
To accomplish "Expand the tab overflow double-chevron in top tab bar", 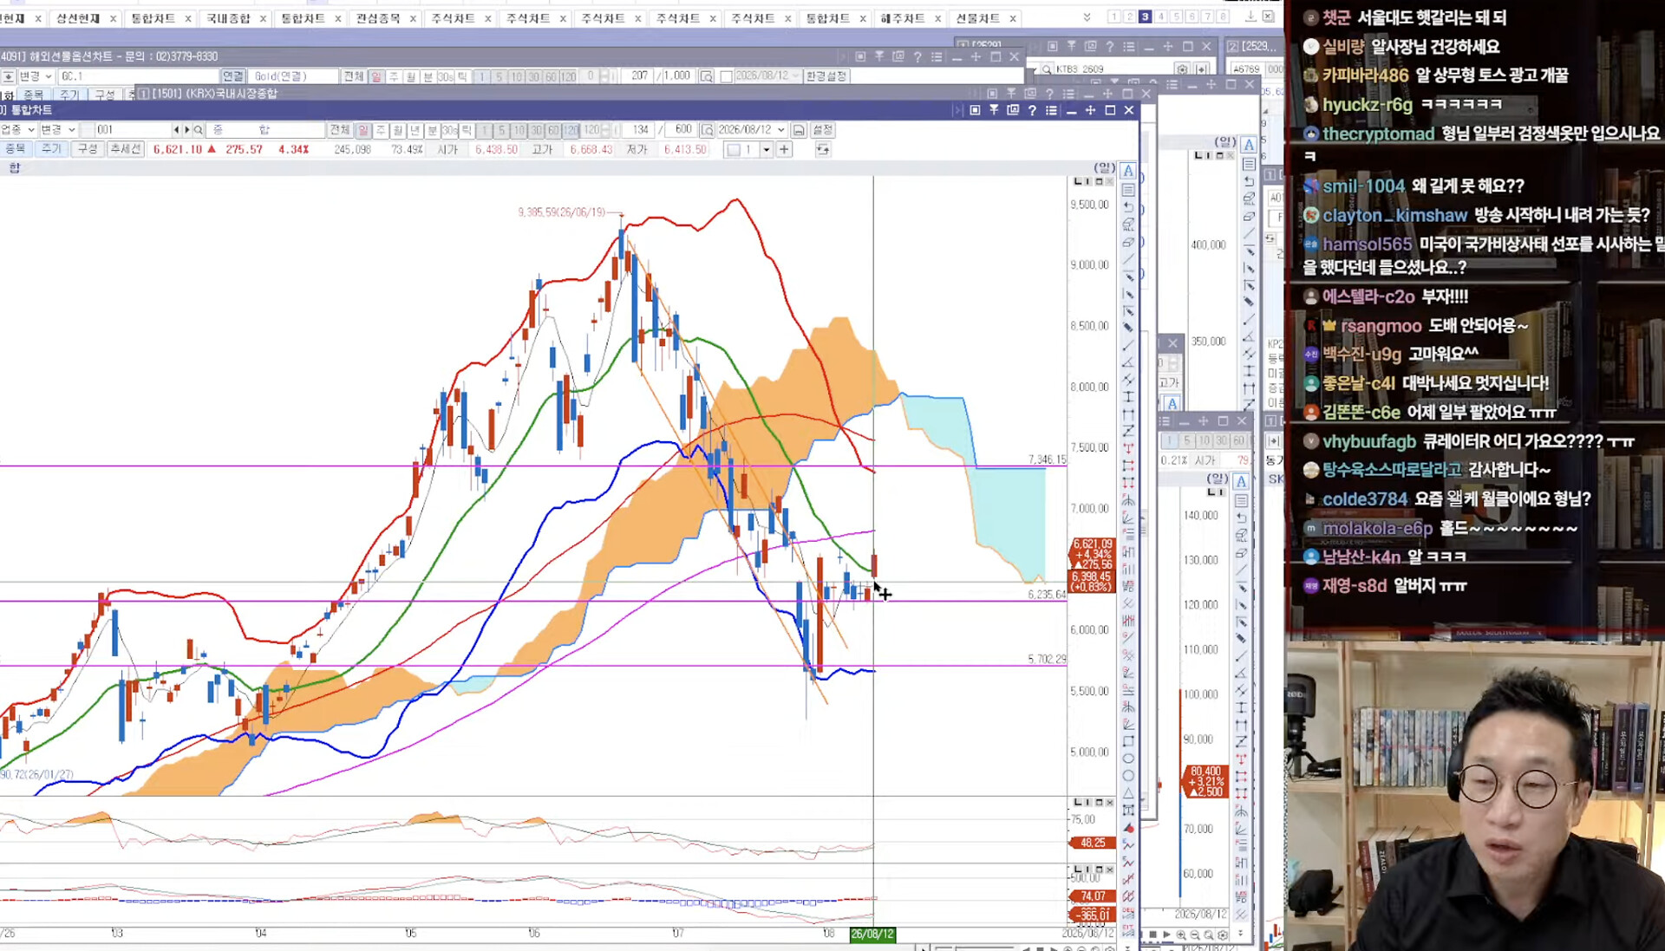I will pyautogui.click(x=1087, y=17).
